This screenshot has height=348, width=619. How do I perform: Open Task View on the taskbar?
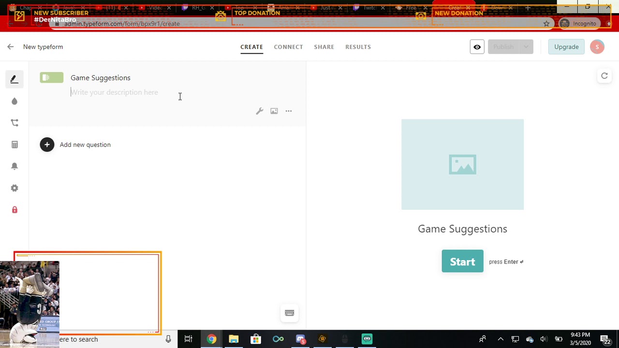coord(189,339)
